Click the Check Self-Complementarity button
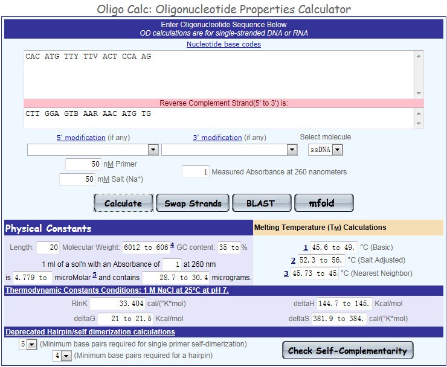 (x=347, y=350)
